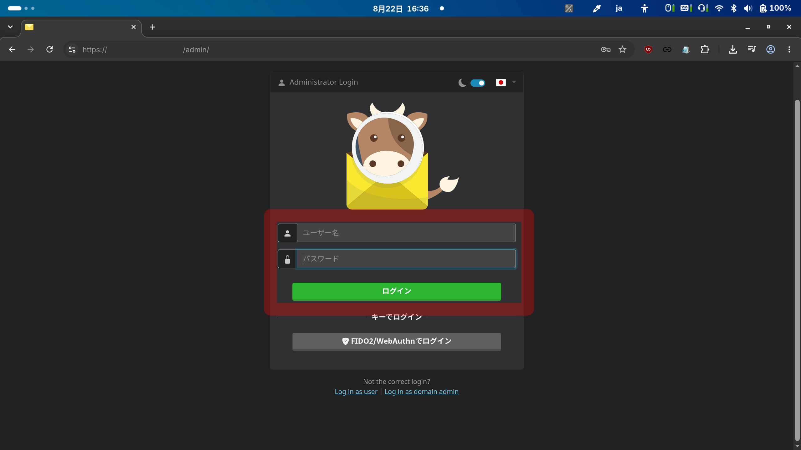The width and height of the screenshot is (801, 450).
Task: Click the mouse battery tray icon
Action: click(x=670, y=8)
